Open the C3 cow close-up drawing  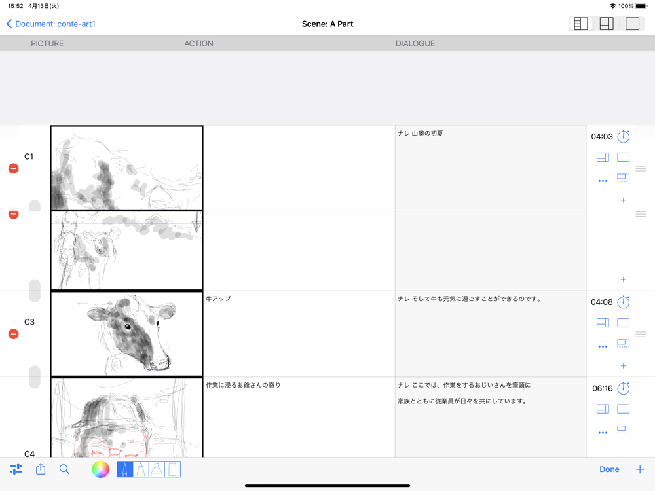(x=127, y=334)
